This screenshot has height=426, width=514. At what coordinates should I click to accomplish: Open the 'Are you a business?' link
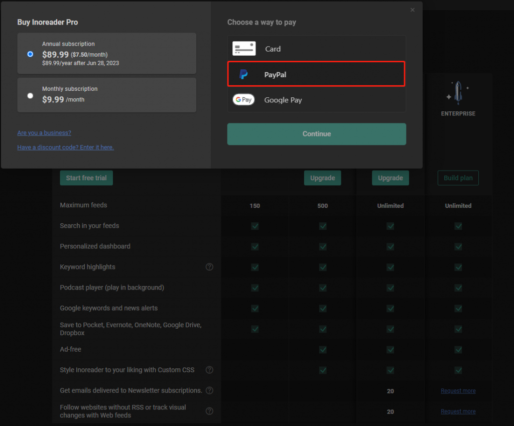coord(44,133)
